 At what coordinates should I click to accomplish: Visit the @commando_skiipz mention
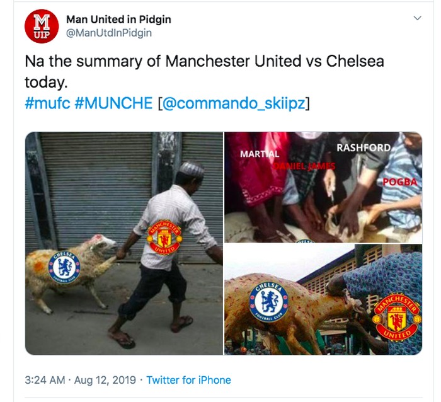[234, 103]
